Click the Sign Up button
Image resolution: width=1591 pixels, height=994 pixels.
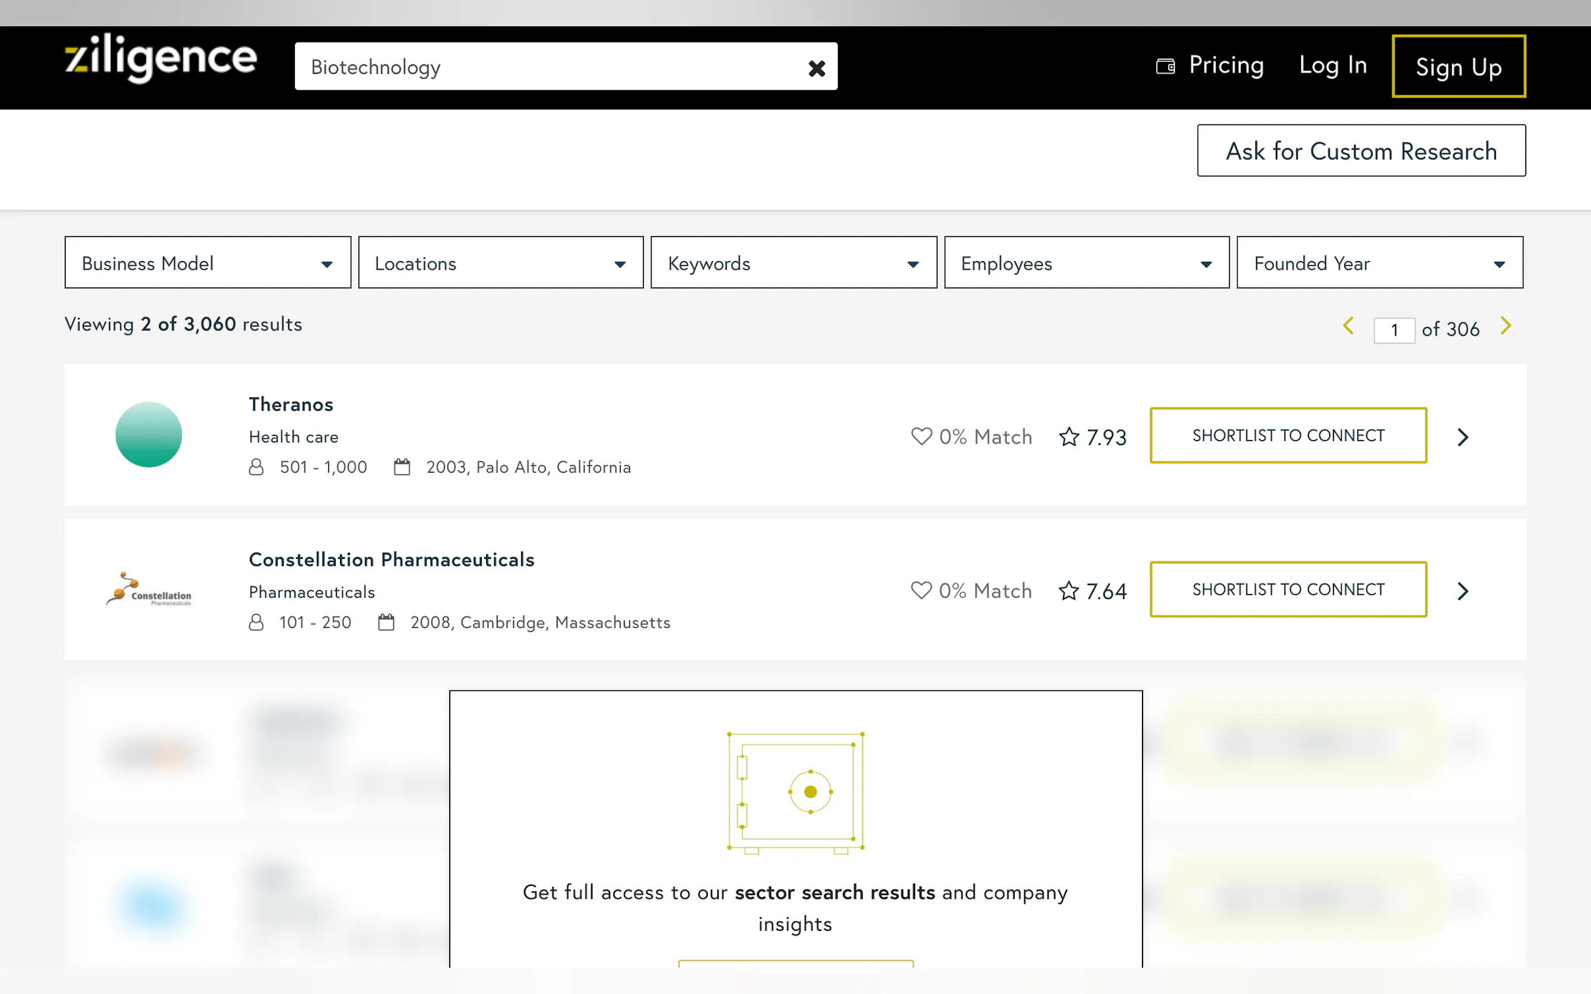[1458, 66]
